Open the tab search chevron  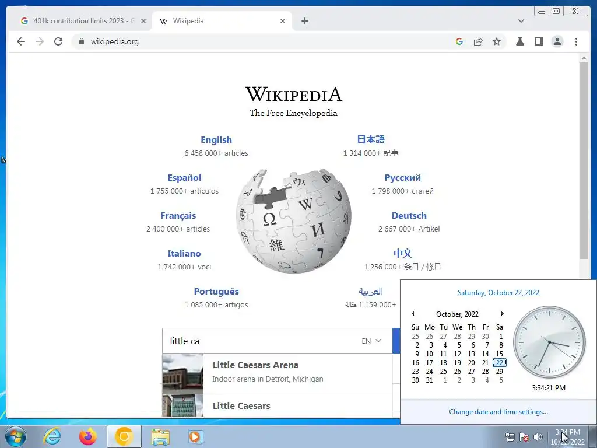(x=521, y=21)
